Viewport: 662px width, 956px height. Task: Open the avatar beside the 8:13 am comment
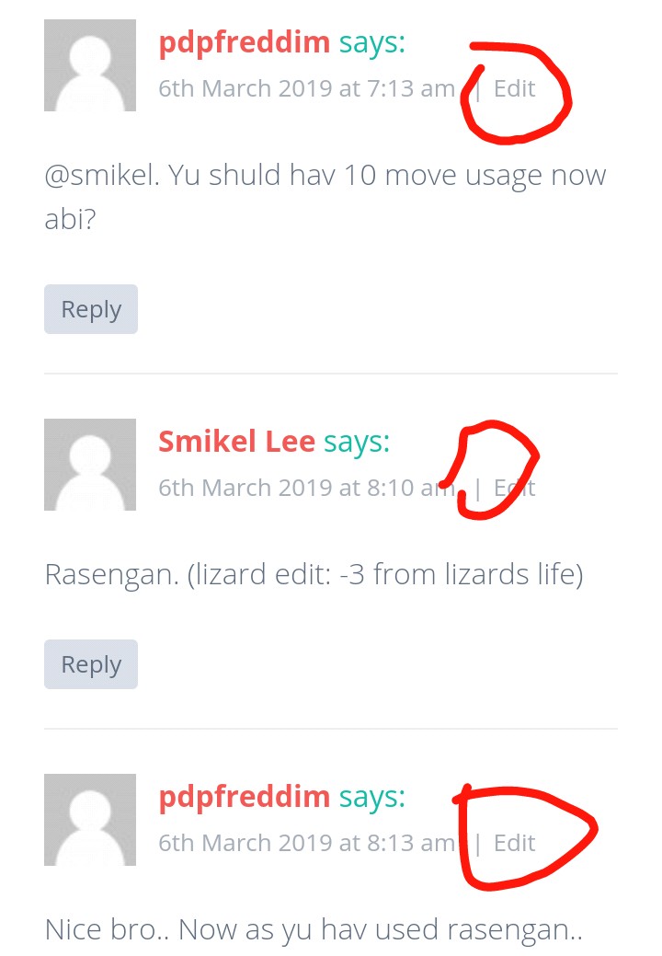[89, 820]
